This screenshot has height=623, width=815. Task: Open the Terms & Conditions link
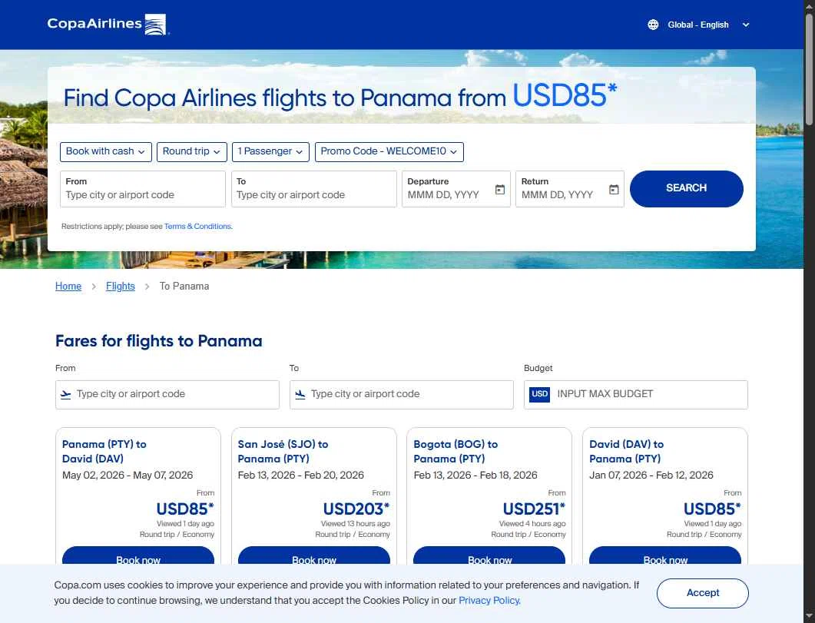197,227
